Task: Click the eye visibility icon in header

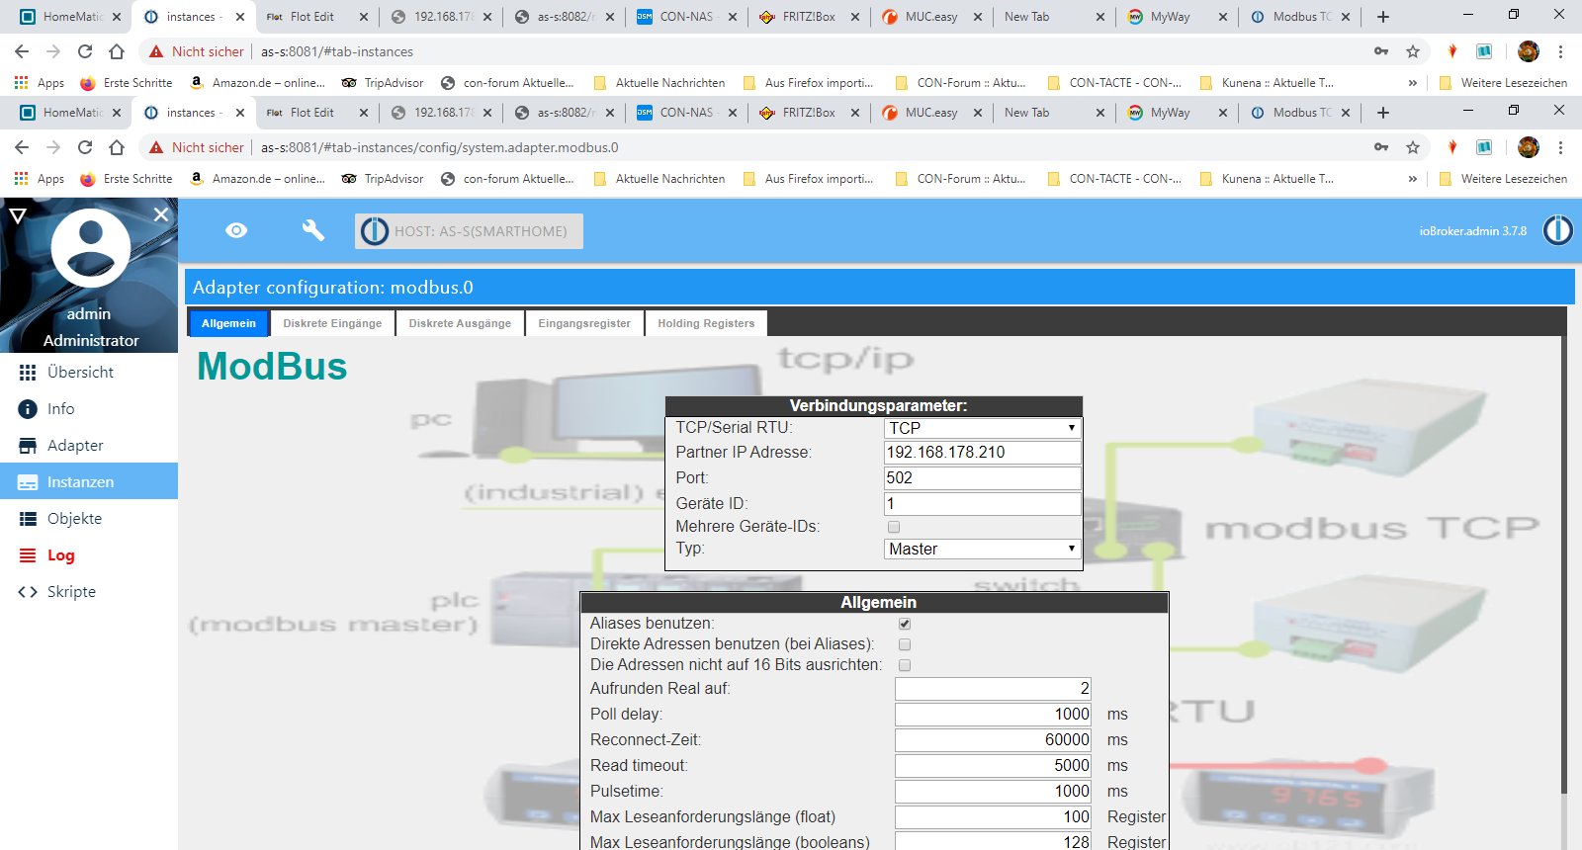Action: [x=236, y=230]
